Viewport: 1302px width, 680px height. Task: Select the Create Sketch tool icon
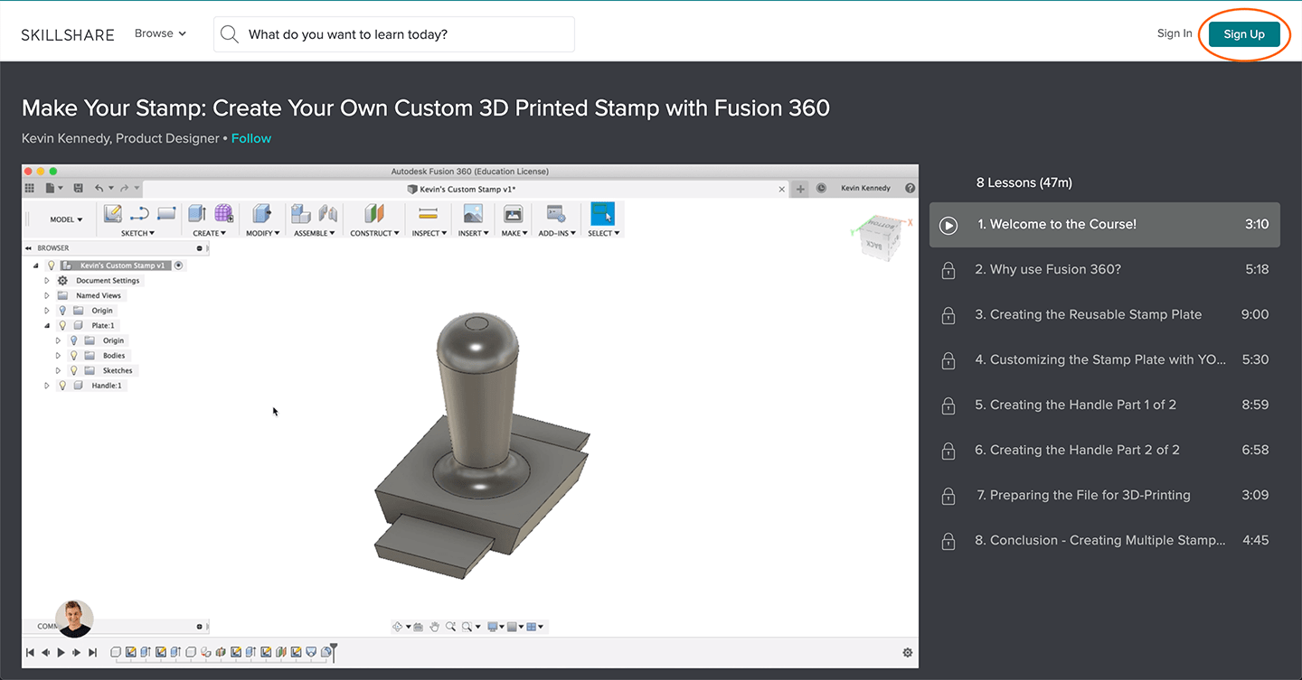click(113, 214)
